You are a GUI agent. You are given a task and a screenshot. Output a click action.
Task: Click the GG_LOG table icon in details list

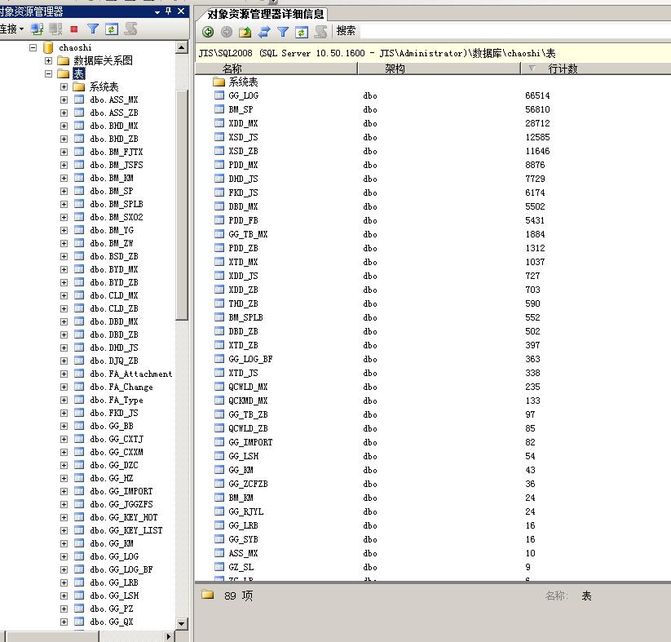pyautogui.click(x=219, y=95)
